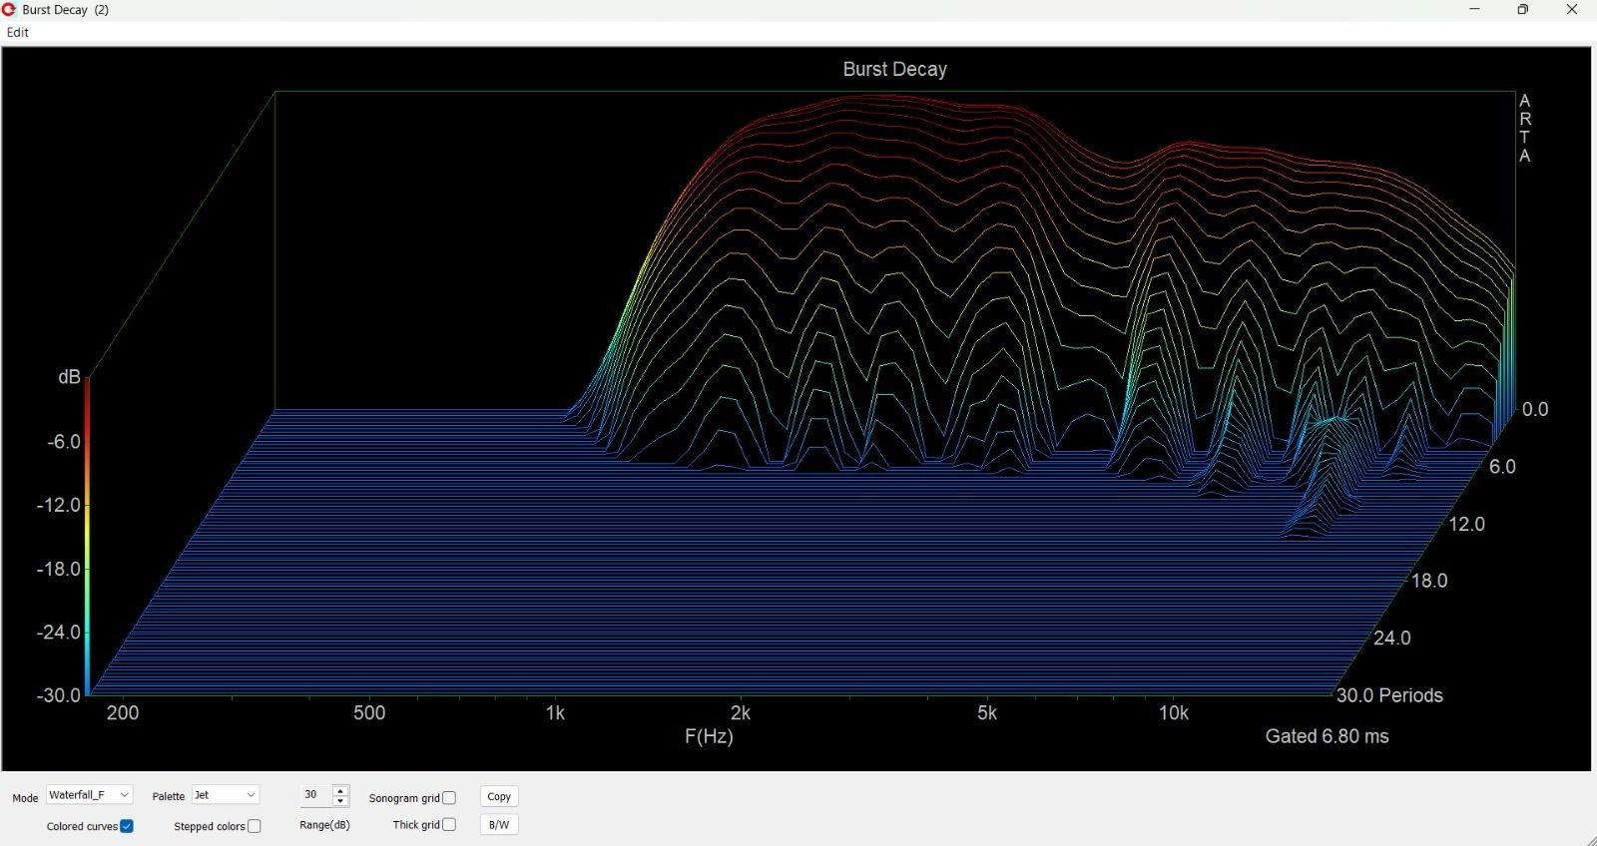Click the 200 frequency tick label
The image size is (1597, 846).
pos(123,713)
